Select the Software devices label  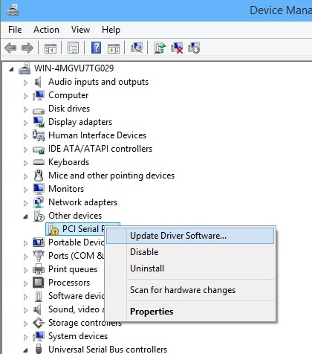coord(77,296)
